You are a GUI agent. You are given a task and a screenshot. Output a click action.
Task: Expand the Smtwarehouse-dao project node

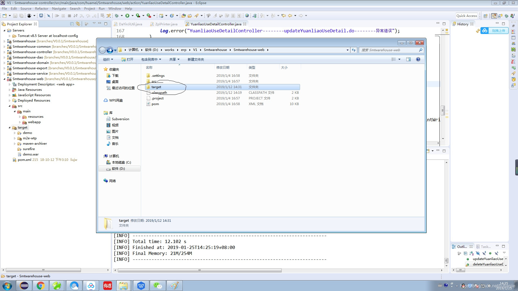4,57
